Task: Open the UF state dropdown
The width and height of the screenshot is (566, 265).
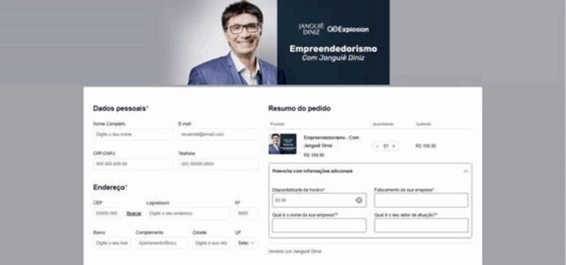Action: click(247, 243)
